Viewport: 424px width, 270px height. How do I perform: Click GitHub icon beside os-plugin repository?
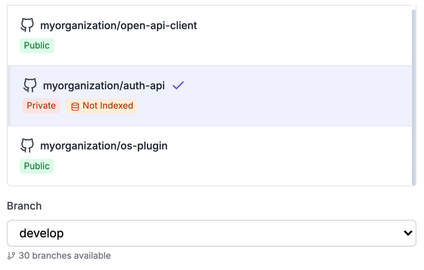click(x=27, y=146)
